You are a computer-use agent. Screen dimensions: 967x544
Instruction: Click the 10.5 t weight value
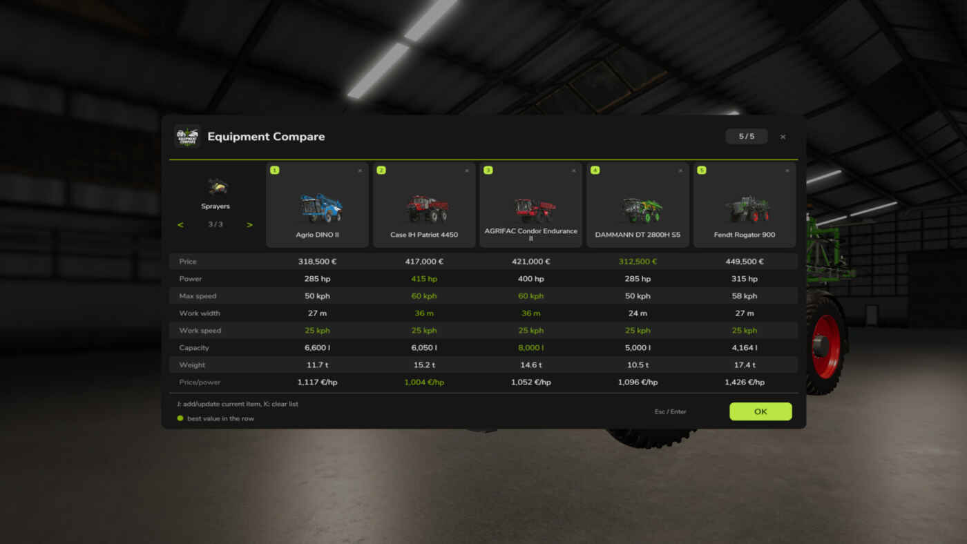(638, 365)
